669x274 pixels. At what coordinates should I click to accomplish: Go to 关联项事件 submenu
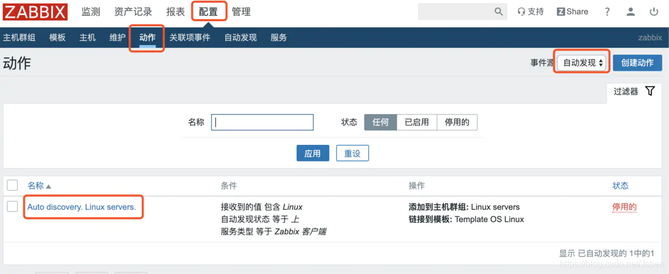coord(190,37)
